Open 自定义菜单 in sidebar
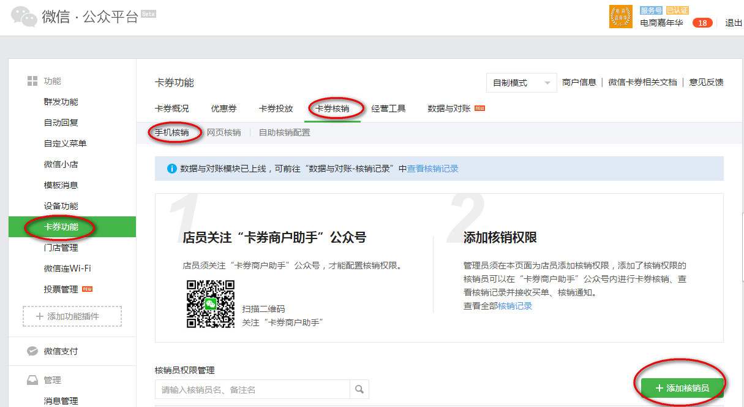744x407 pixels. [66, 143]
